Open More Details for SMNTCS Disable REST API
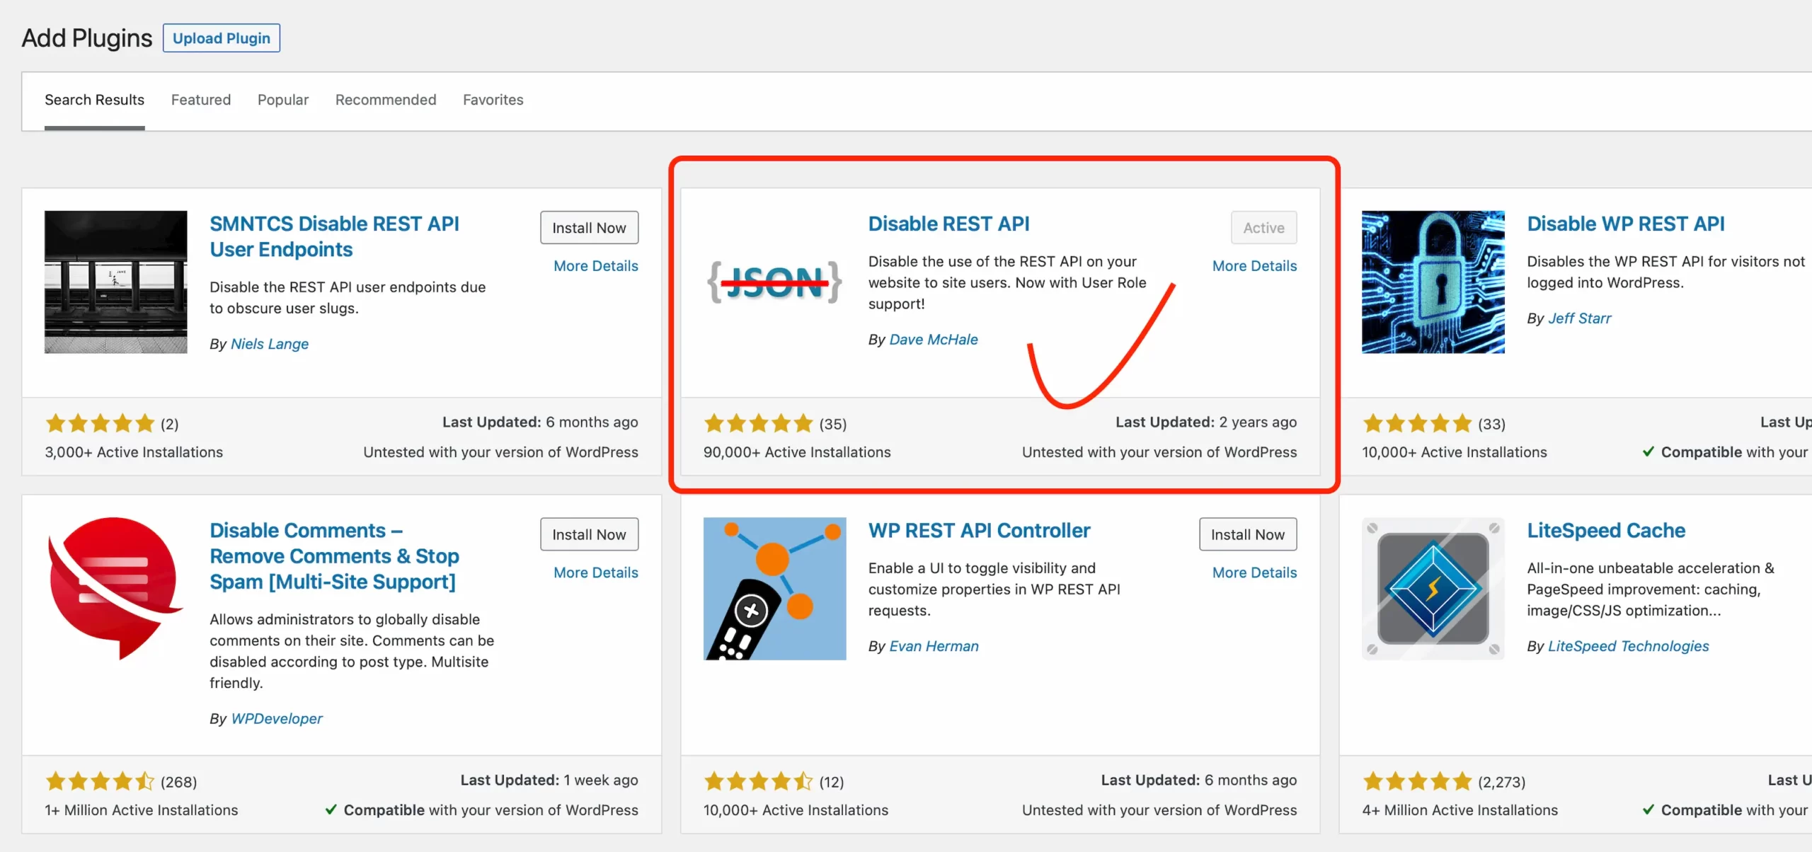 pyautogui.click(x=596, y=266)
